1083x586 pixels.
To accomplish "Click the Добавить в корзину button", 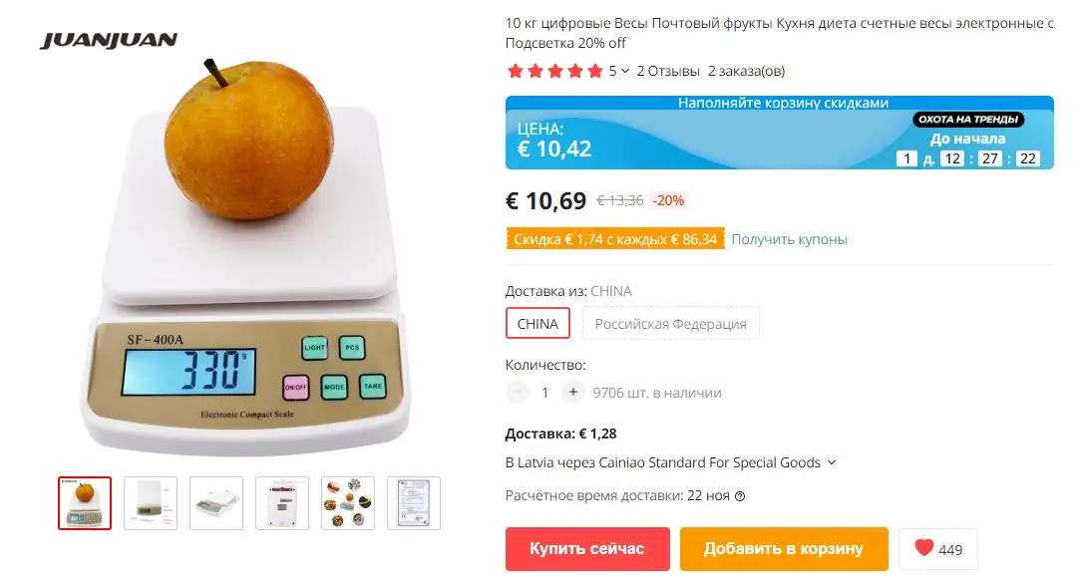I will click(x=783, y=549).
